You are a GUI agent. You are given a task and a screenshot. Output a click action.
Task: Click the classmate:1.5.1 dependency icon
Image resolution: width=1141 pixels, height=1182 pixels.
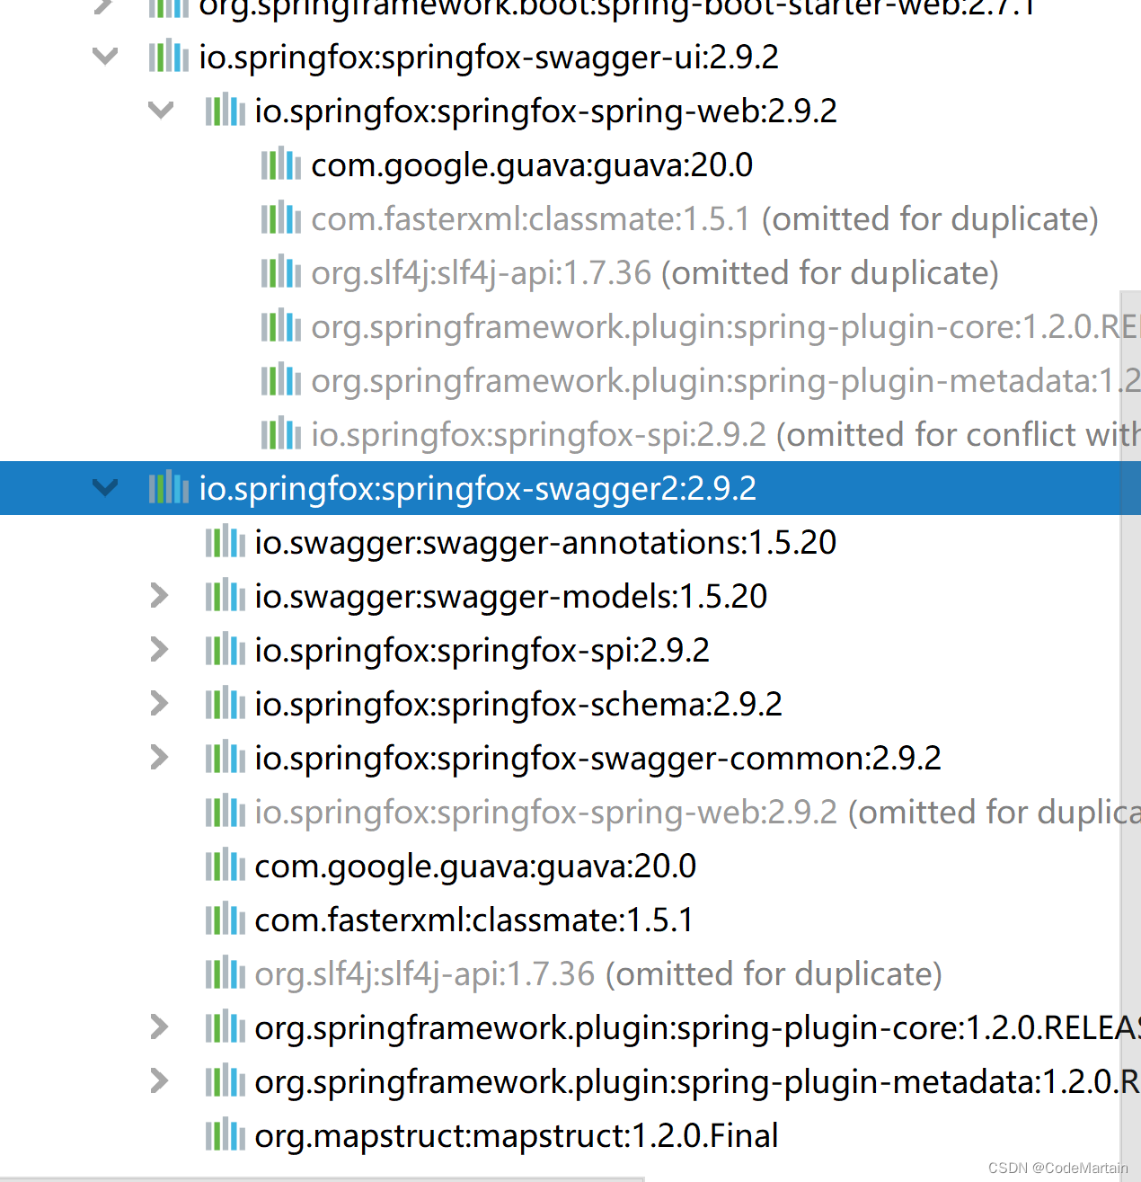(x=225, y=920)
